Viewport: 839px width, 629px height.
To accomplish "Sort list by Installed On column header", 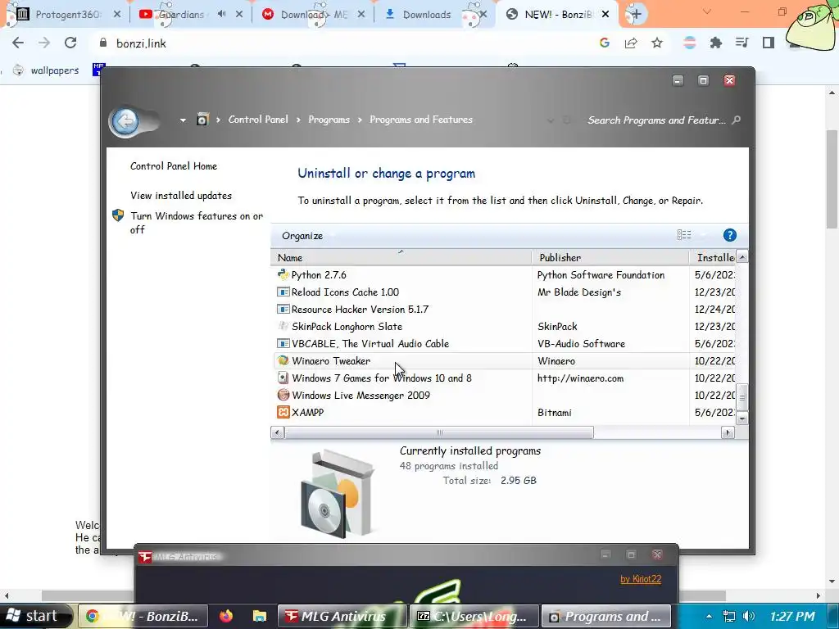I will tap(714, 258).
